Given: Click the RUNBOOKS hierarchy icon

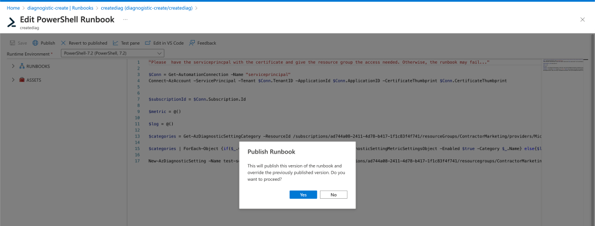Looking at the screenshot, I should click(22, 66).
